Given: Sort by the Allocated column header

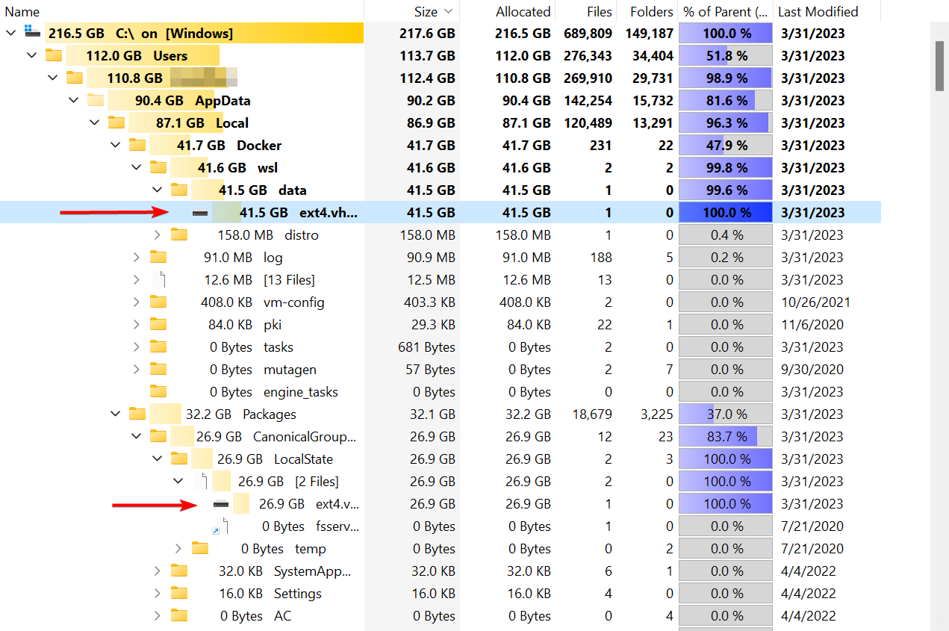Looking at the screenshot, I should click(523, 11).
